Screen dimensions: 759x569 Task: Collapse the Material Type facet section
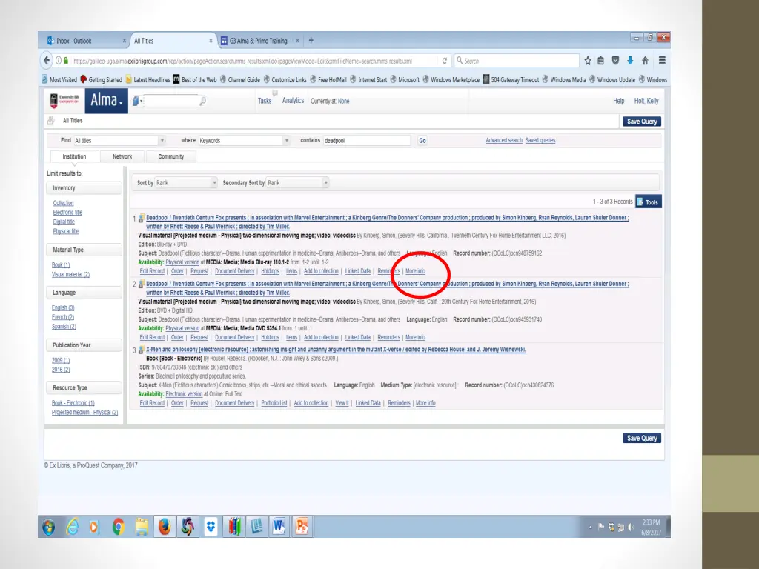(x=84, y=250)
